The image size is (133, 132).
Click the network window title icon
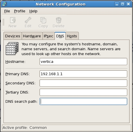pyautogui.click(x=5, y=4)
